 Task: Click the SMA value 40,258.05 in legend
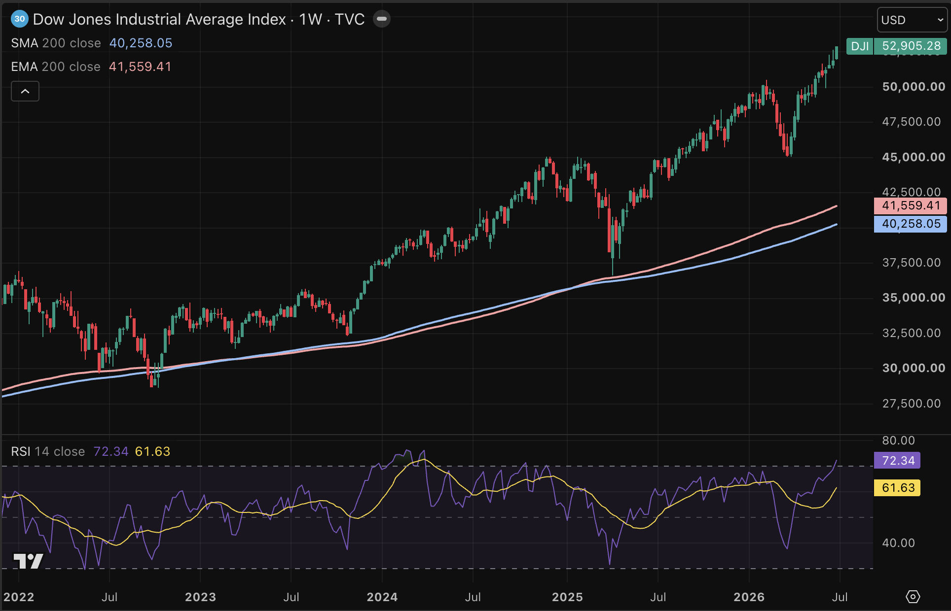tap(141, 43)
